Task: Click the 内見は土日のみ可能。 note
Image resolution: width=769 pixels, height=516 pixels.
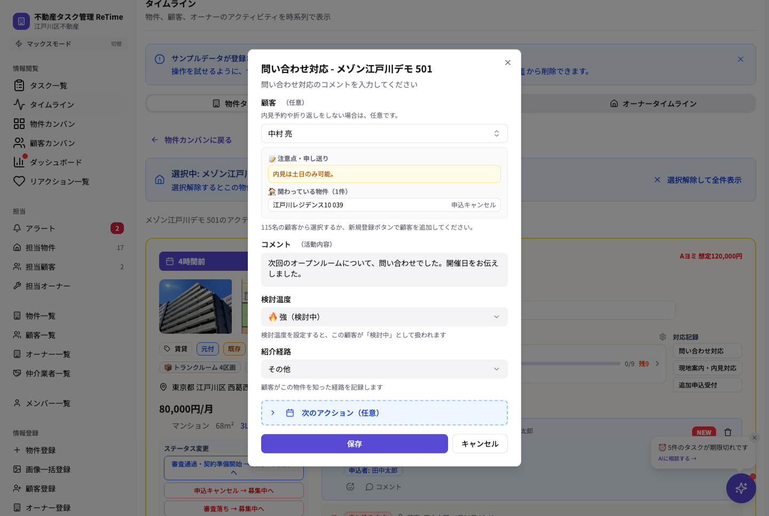Action: [x=384, y=174]
